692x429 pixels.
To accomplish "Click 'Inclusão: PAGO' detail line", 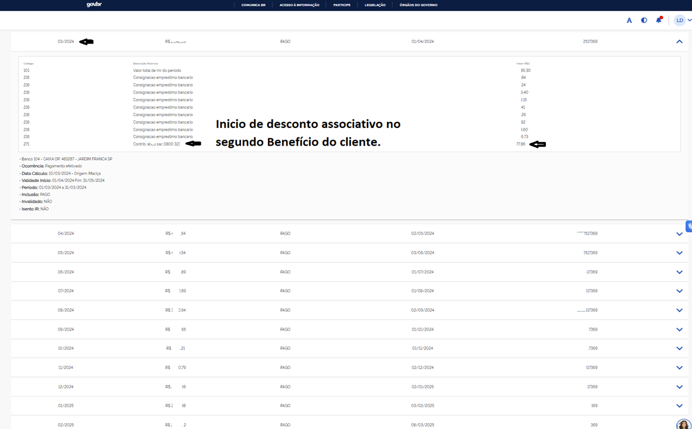I will (x=35, y=194).
